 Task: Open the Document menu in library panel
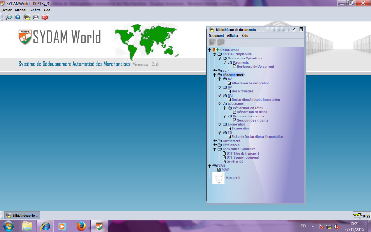216,35
